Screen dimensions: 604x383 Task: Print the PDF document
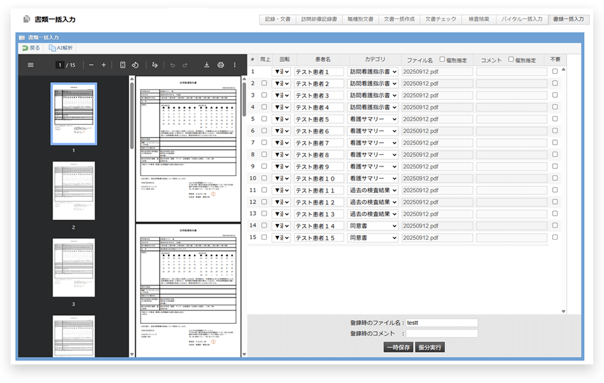221,65
